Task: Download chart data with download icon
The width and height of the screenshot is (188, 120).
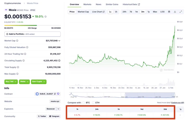Action: [x=175, y=12]
